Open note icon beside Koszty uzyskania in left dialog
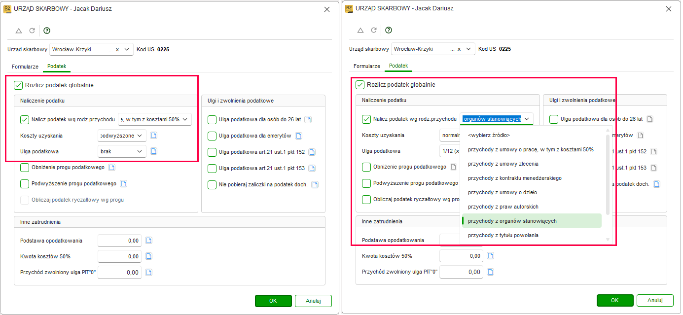The image size is (683, 315). [153, 136]
